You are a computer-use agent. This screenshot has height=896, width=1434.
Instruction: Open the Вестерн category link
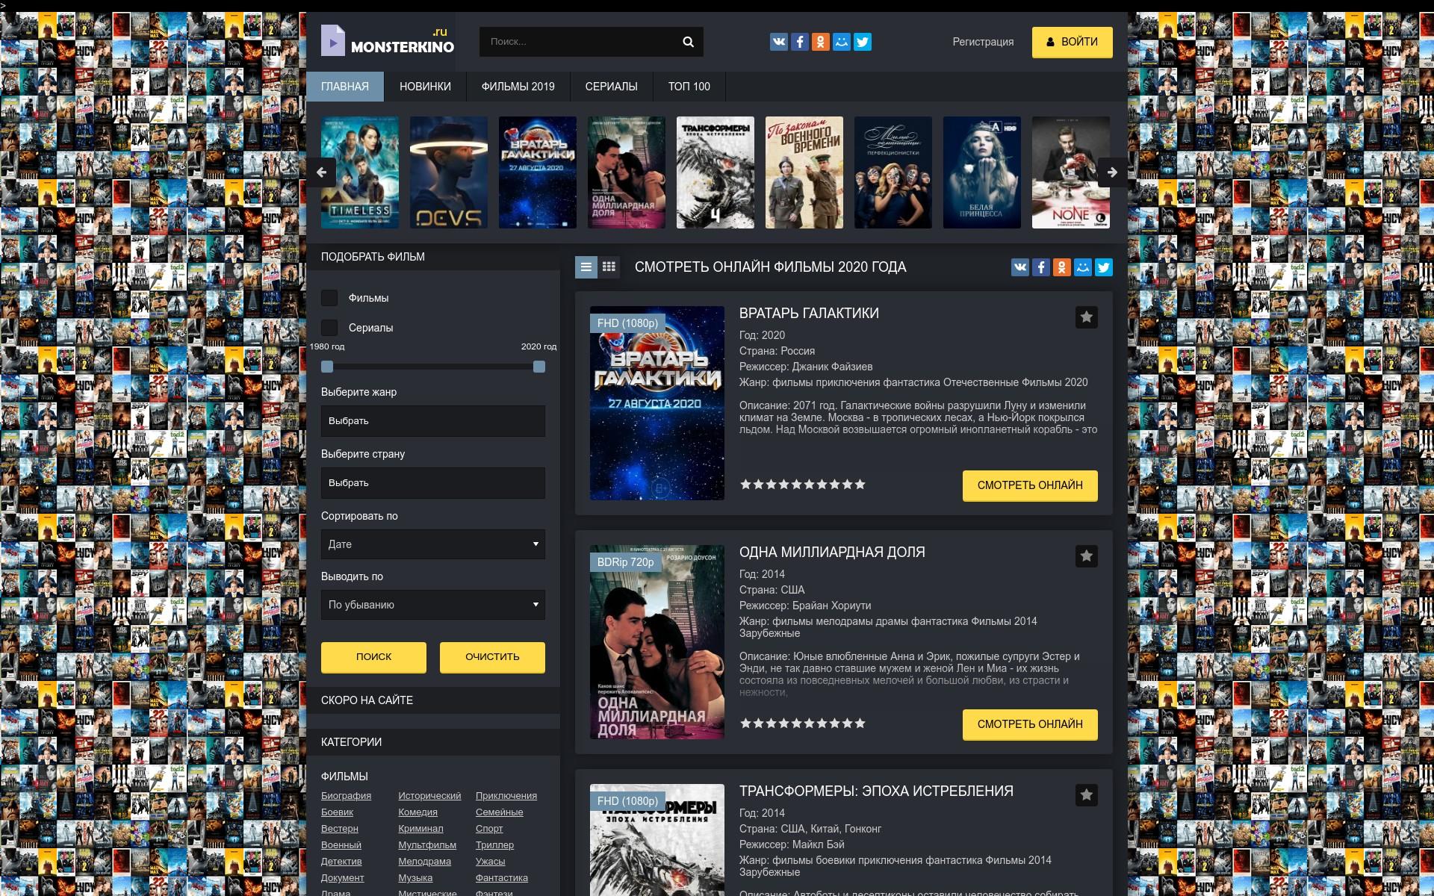[x=340, y=829]
